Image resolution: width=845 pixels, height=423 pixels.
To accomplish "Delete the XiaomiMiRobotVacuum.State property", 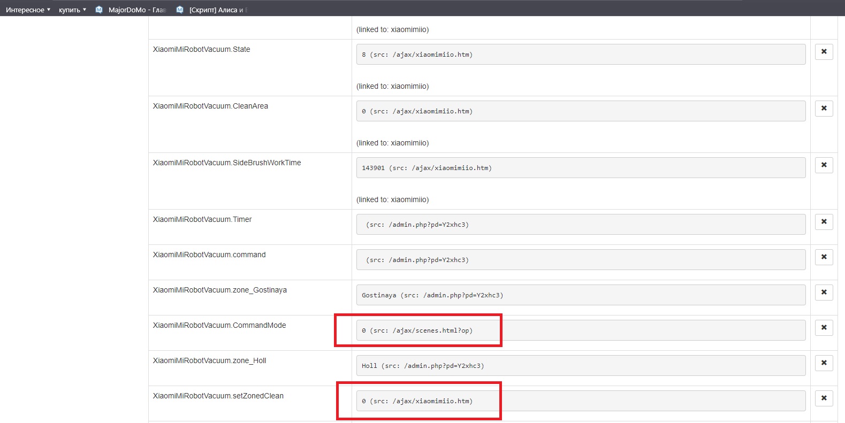I will (x=824, y=52).
